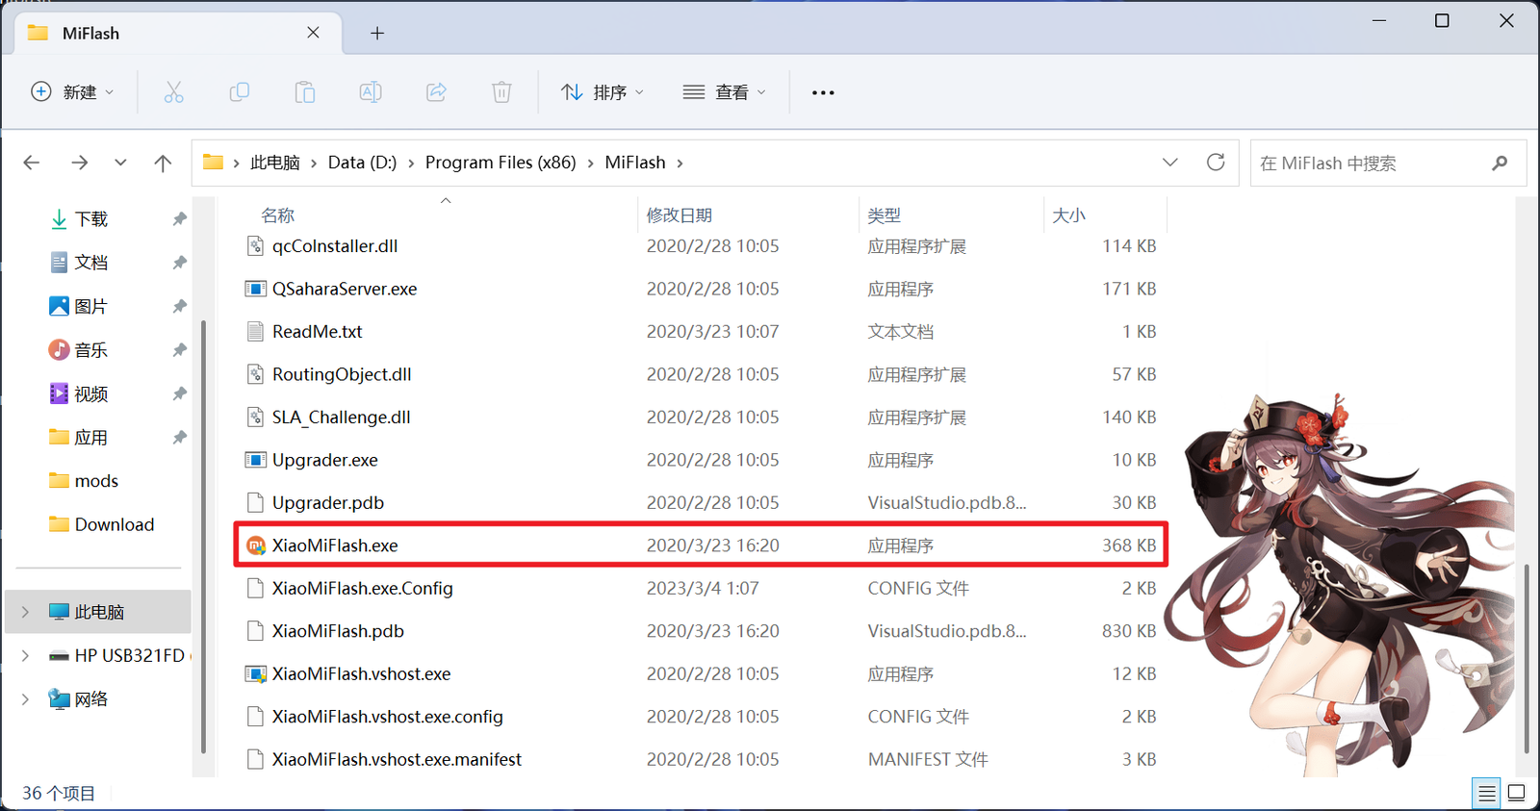Expand HP USB321FD drive node

(x=25, y=655)
